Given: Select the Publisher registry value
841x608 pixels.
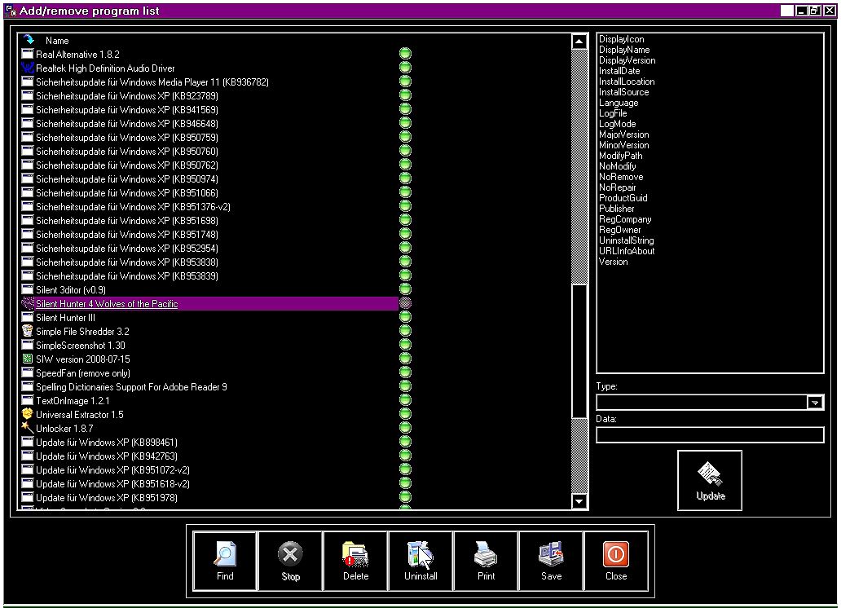Looking at the screenshot, I should [x=617, y=209].
